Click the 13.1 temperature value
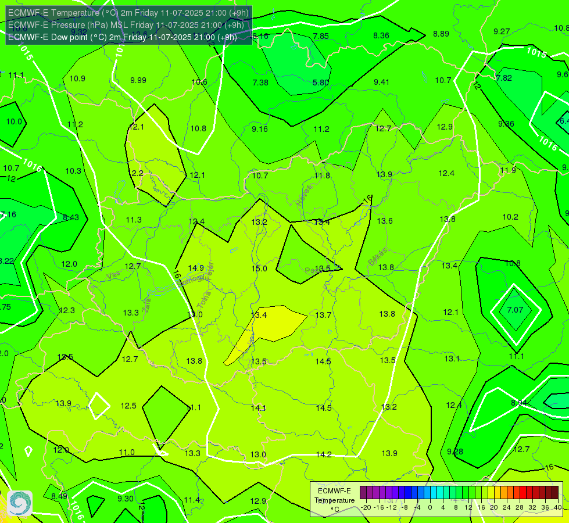 click(452, 359)
